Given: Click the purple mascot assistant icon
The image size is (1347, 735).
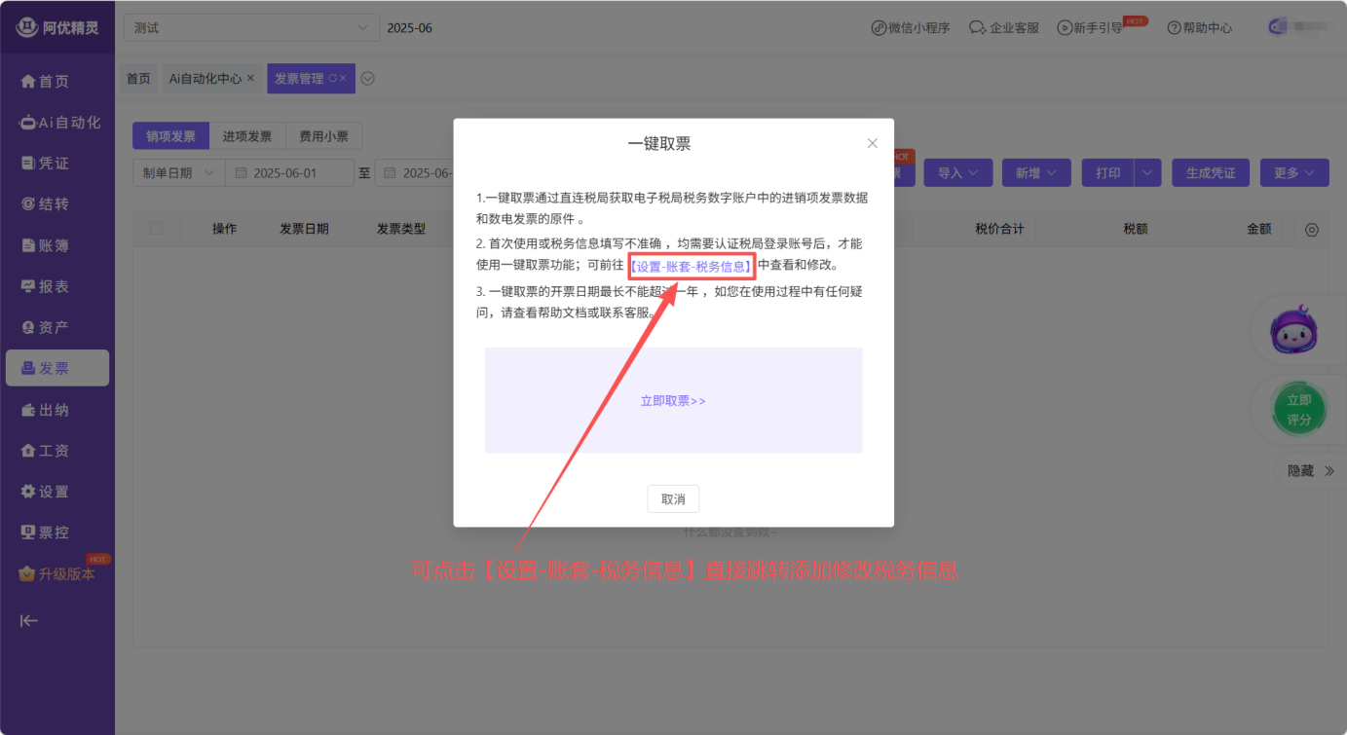Looking at the screenshot, I should point(1294,331).
